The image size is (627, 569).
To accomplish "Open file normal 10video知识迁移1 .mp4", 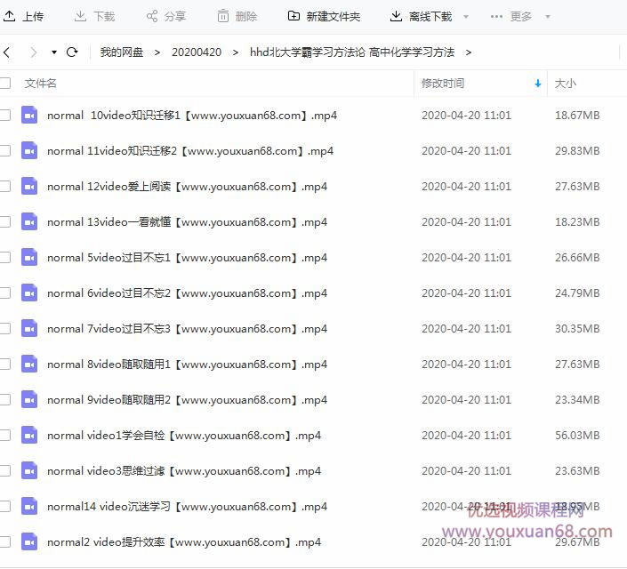I will click(192, 116).
